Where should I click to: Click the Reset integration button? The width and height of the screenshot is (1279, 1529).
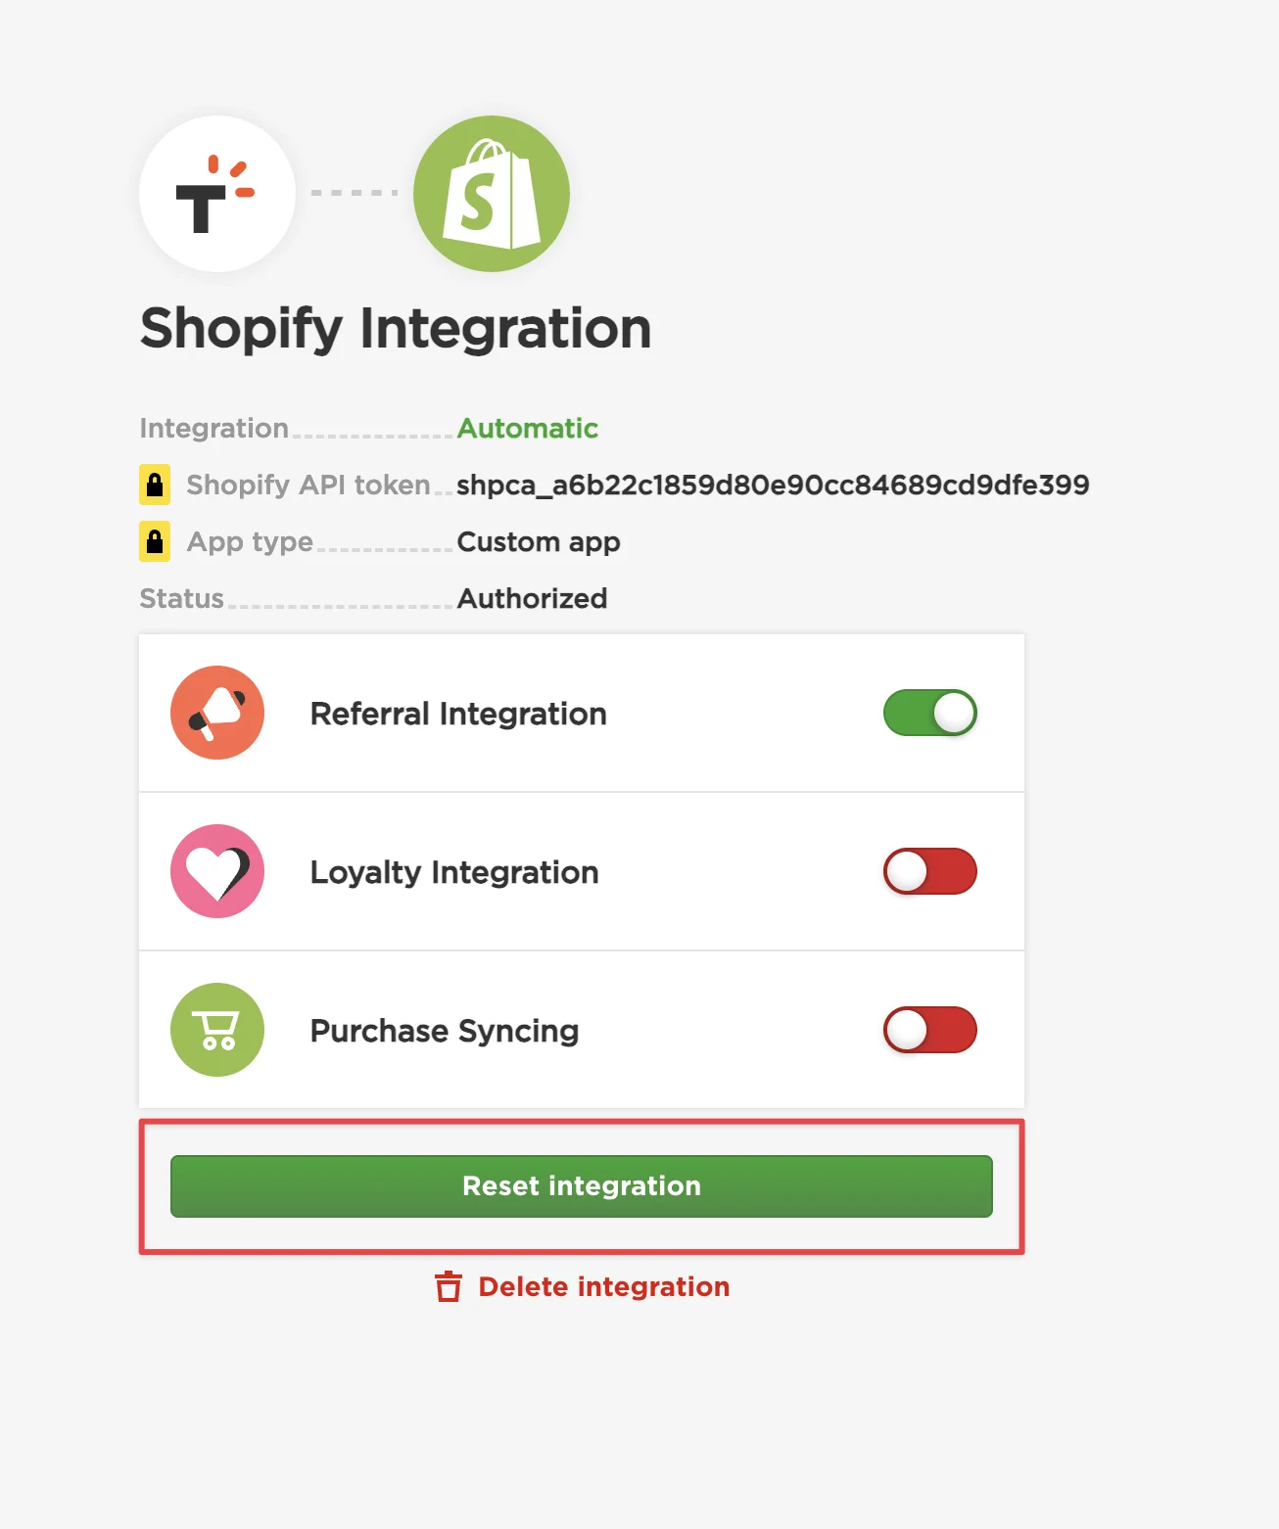[x=582, y=1186]
